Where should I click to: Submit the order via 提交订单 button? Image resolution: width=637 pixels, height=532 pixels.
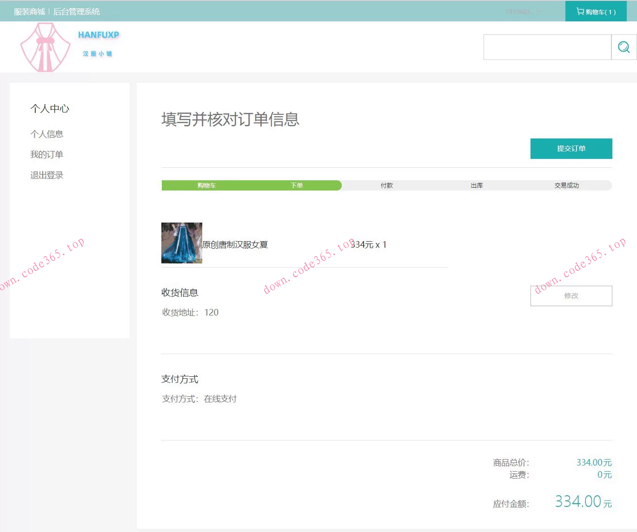pyautogui.click(x=571, y=149)
